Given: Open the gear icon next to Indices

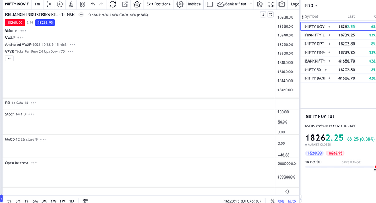Looking at the screenshot, I should coord(180,4).
